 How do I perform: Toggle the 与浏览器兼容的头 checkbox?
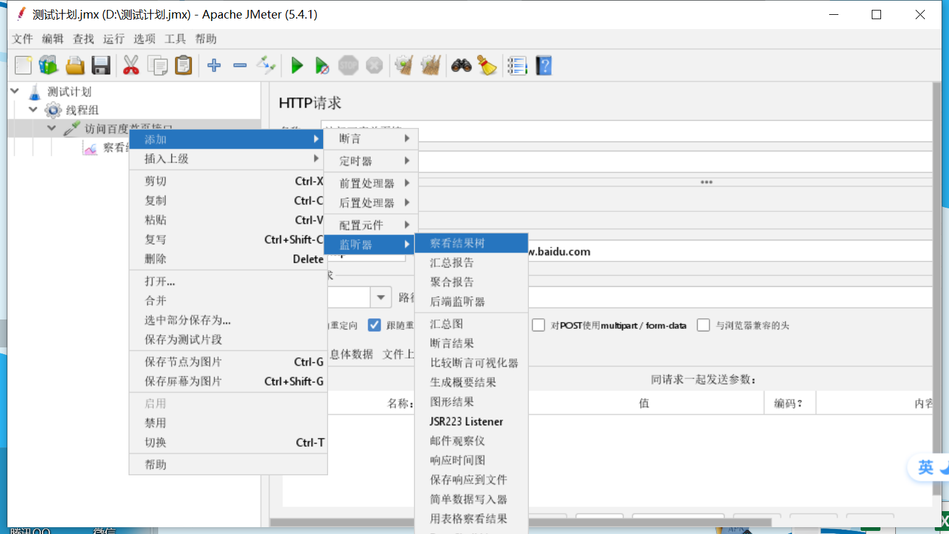pyautogui.click(x=703, y=325)
